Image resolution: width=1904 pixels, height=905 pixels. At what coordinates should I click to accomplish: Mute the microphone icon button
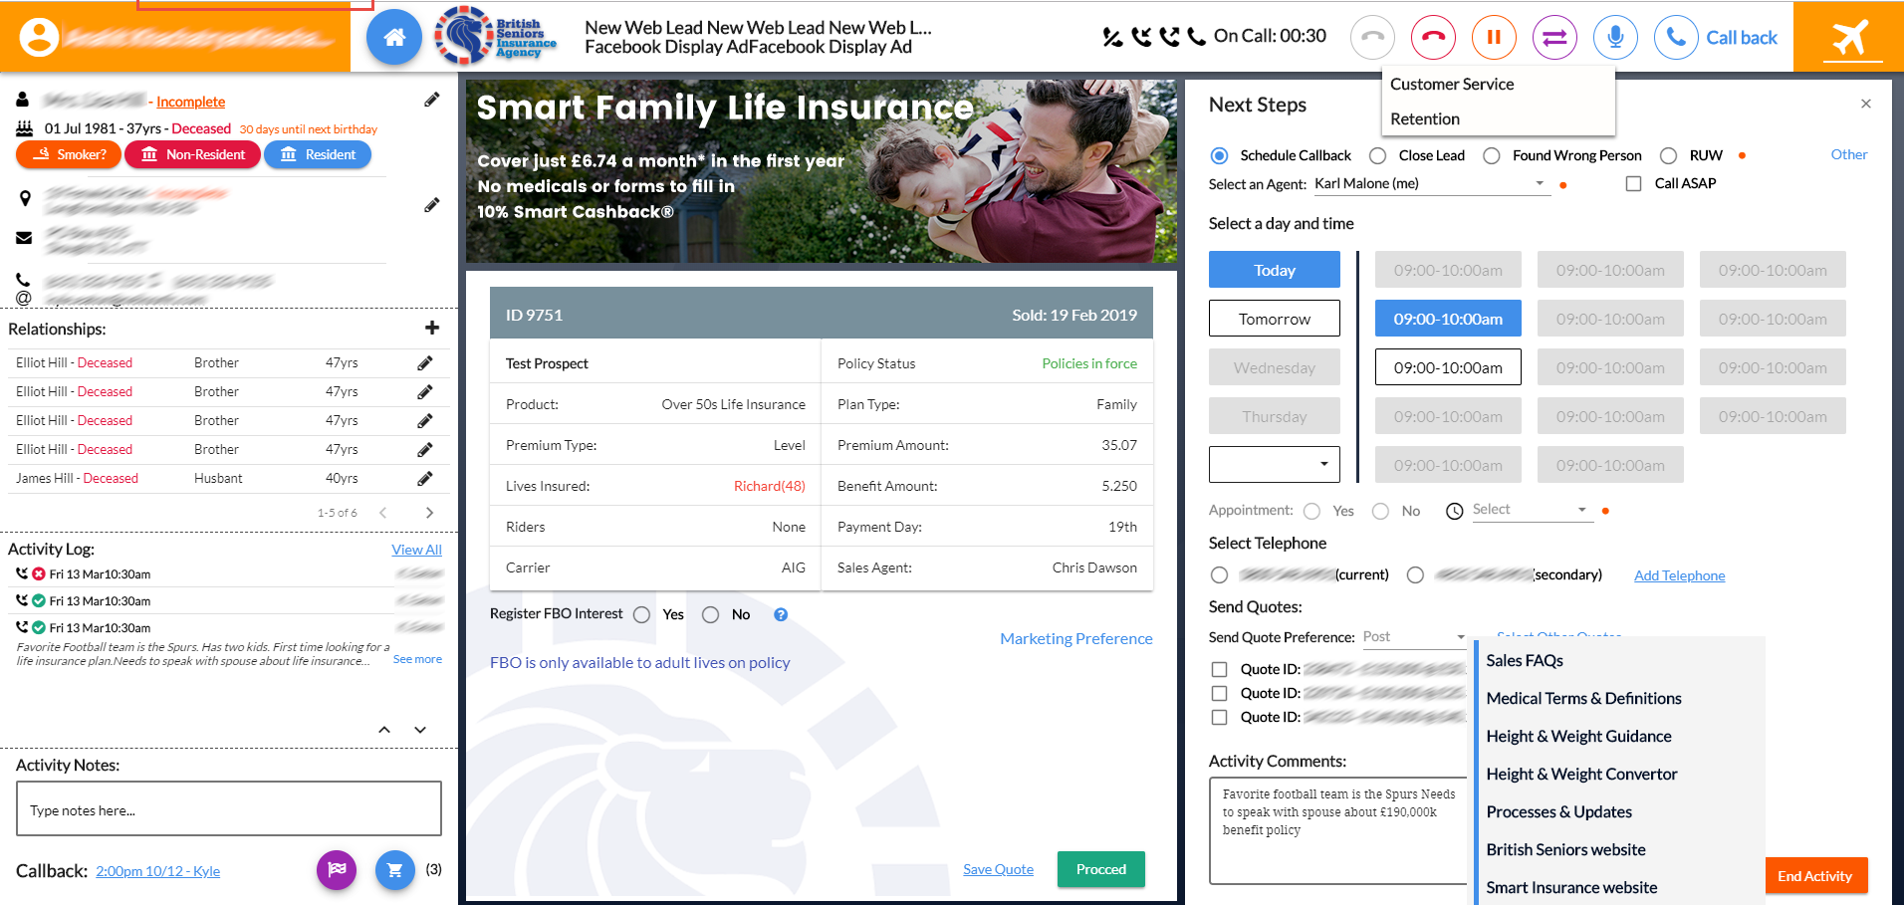(1614, 38)
